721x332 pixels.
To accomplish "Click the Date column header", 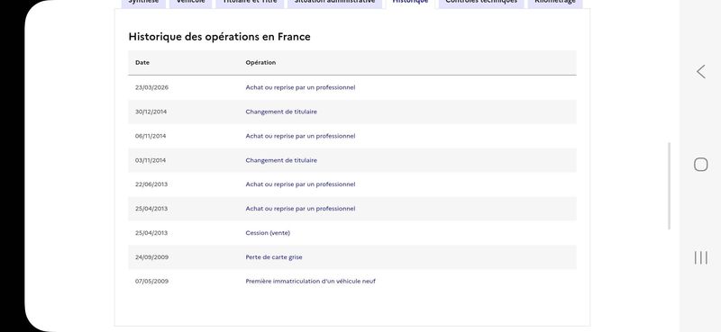I will [142, 63].
